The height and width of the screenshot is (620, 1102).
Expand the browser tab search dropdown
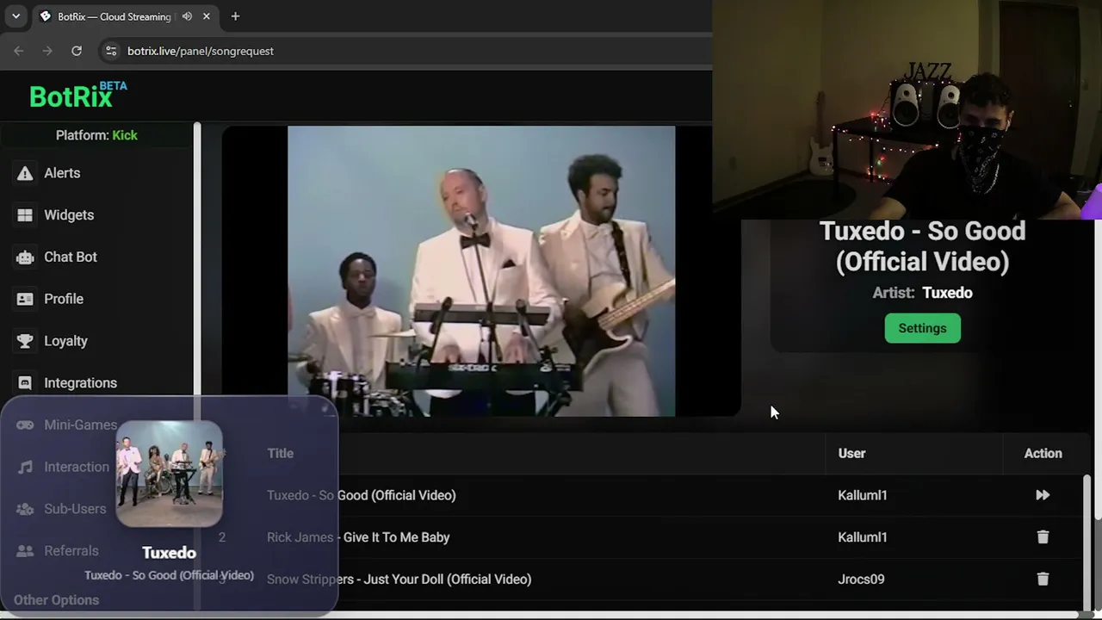15,16
